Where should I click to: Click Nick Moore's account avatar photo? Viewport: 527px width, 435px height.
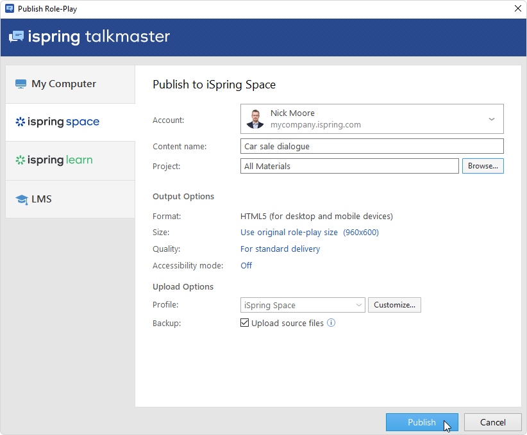(255, 119)
